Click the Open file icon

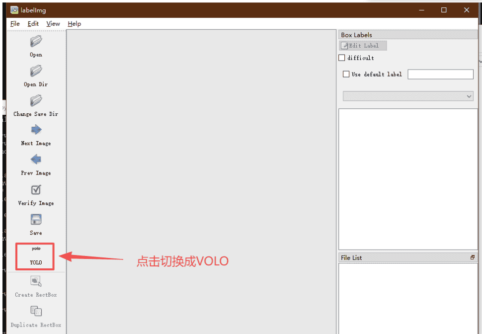[x=36, y=42]
